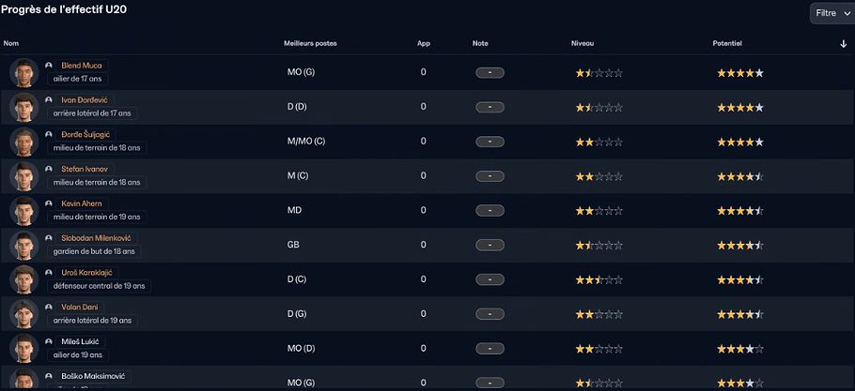
Task: Click Uroš Karaklajić's Niveau star rating
Action: [598, 280]
